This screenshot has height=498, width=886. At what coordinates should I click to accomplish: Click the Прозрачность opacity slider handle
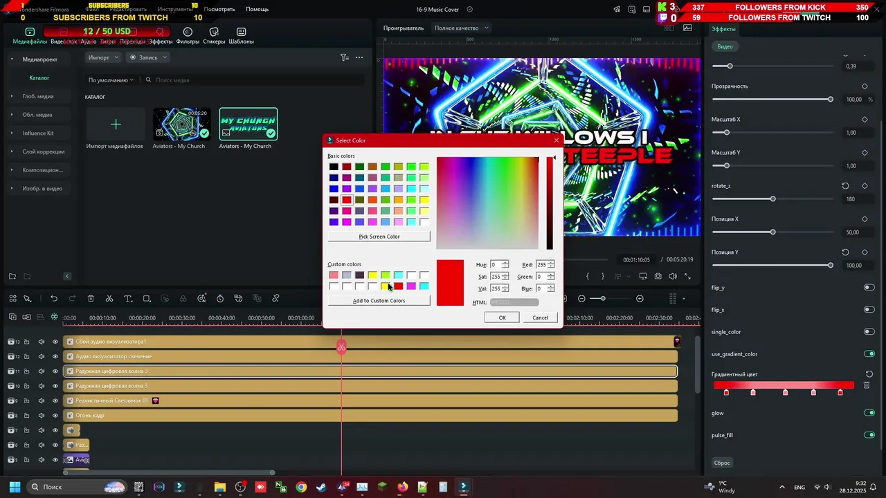[x=831, y=100]
